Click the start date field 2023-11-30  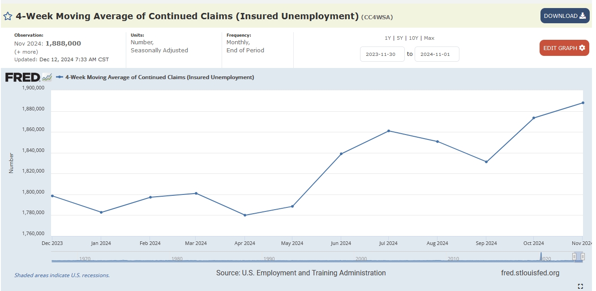click(x=382, y=54)
